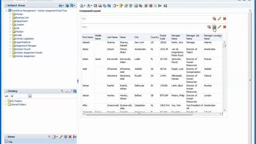Click the pencil Edit icon in Views pane
The image size is (256, 144).
[x=61, y=137]
